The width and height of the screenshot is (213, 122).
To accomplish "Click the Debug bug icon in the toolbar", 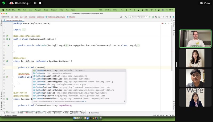I will tap(153, 17).
